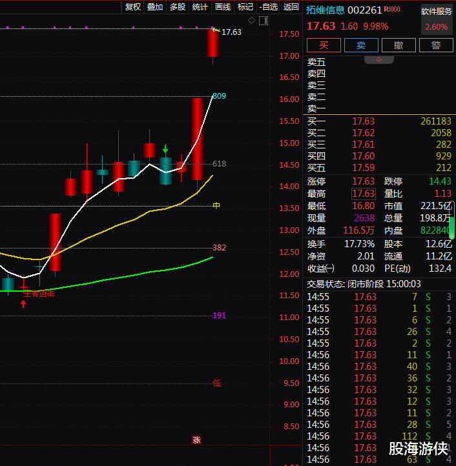Click the 跌停 limit-down price 14.43
This screenshot has height=466, width=456.
coord(440,181)
